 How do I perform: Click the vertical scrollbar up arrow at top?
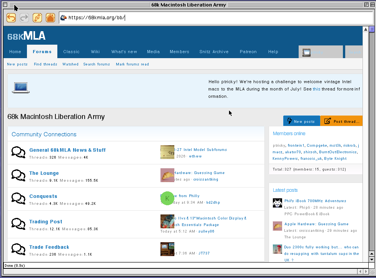[x=366, y=29]
